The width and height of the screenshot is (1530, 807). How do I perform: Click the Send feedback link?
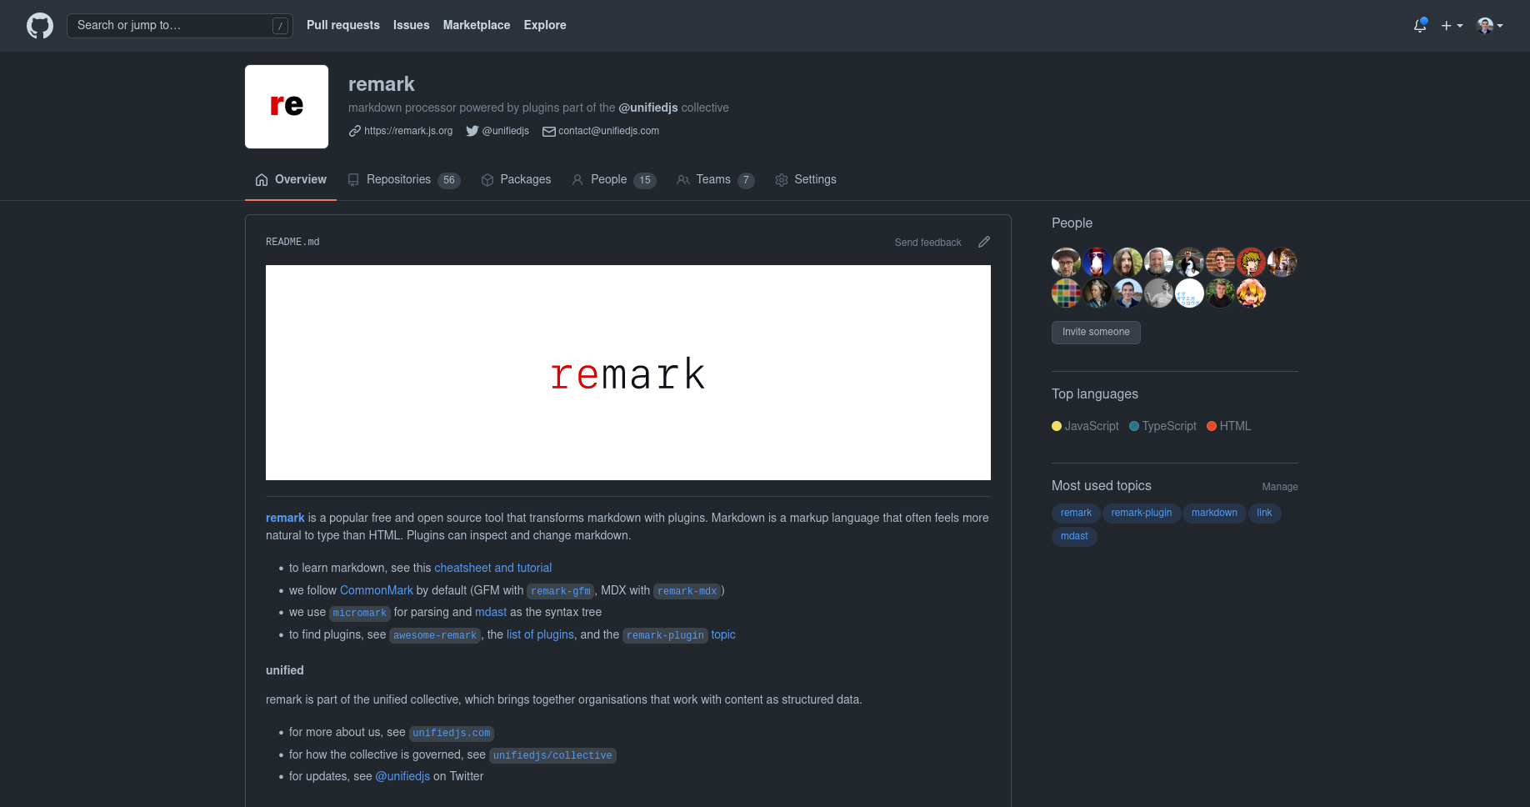tap(927, 243)
